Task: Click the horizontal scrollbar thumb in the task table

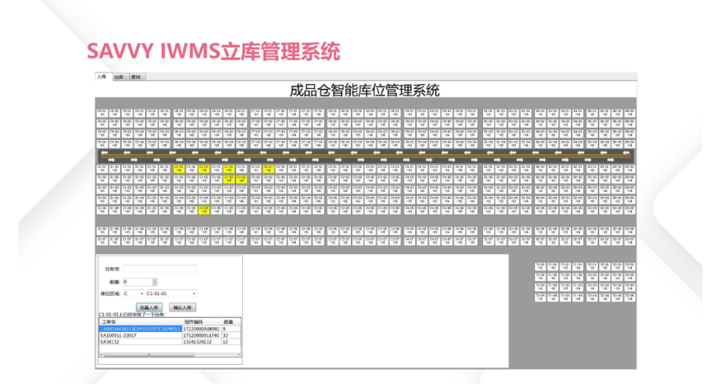Action: click(x=149, y=354)
